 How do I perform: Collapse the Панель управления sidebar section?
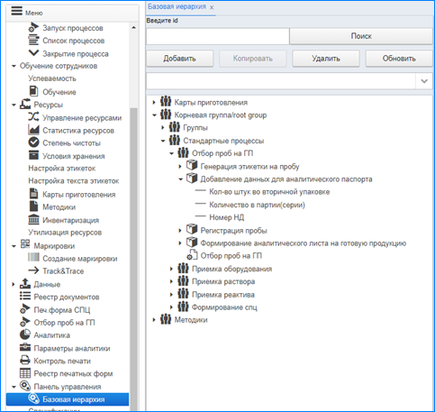click(14, 387)
